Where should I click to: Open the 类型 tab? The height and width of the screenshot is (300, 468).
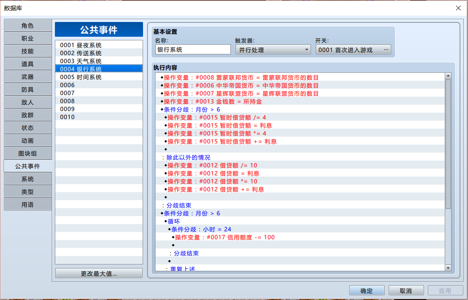tap(28, 192)
